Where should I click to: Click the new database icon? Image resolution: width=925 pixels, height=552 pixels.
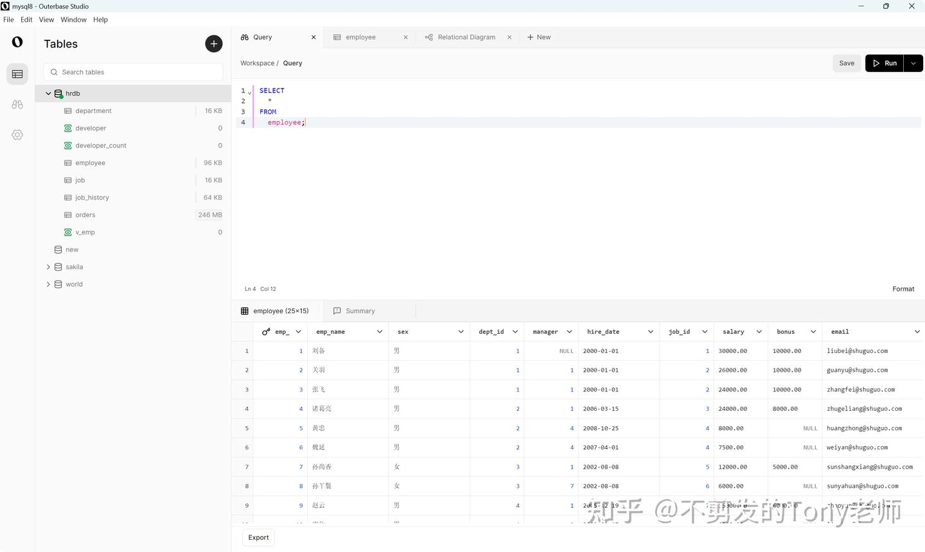tap(58, 250)
